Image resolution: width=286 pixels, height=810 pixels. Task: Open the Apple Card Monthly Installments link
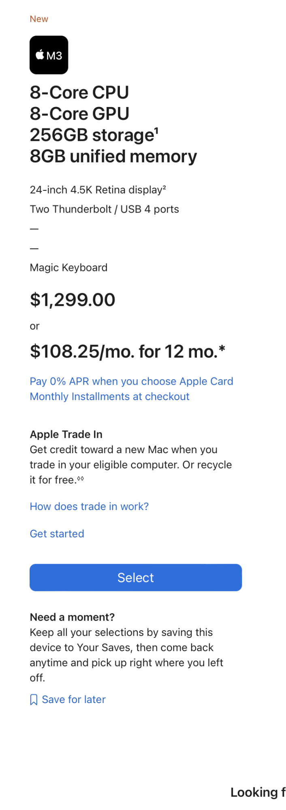click(131, 389)
